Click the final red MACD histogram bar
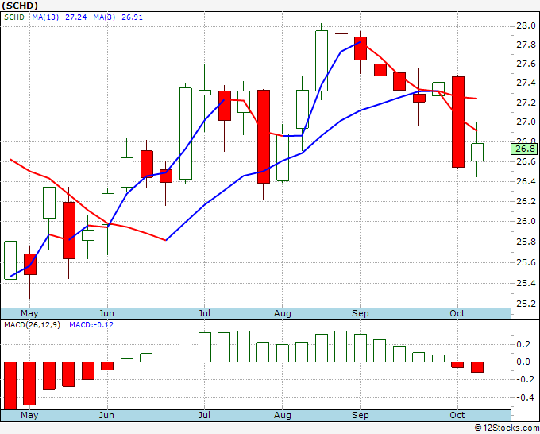540x434 pixels. [x=477, y=367]
